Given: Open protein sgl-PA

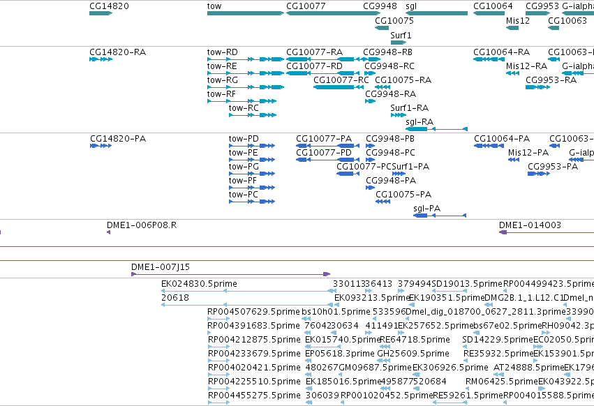Looking at the screenshot, I should click(x=440, y=216).
